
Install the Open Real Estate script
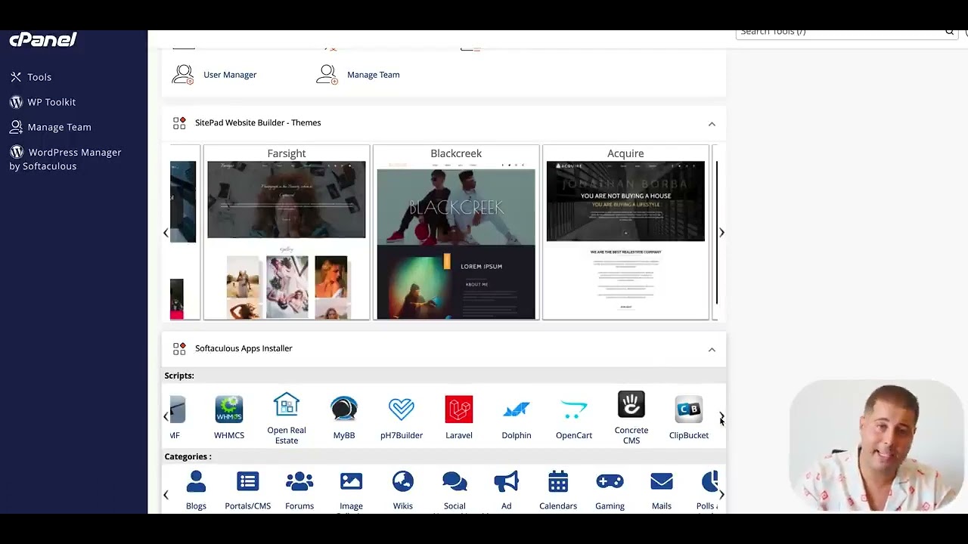coord(287,418)
